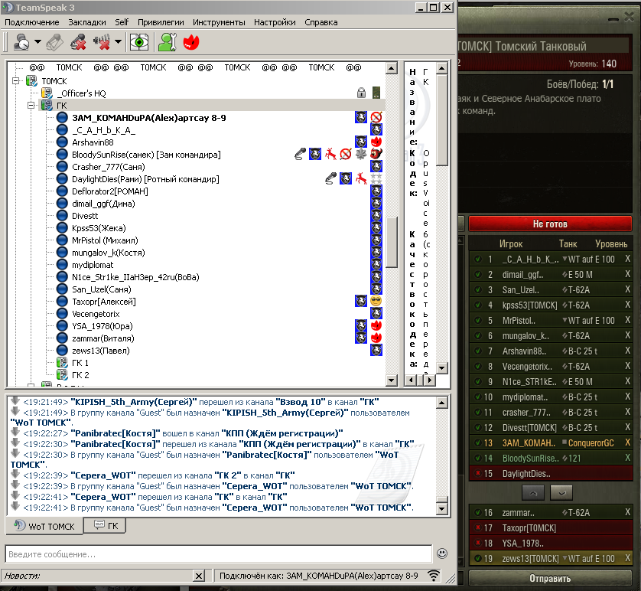
Task: Click the lock icon on _Officer's HQ
Action: (361, 93)
